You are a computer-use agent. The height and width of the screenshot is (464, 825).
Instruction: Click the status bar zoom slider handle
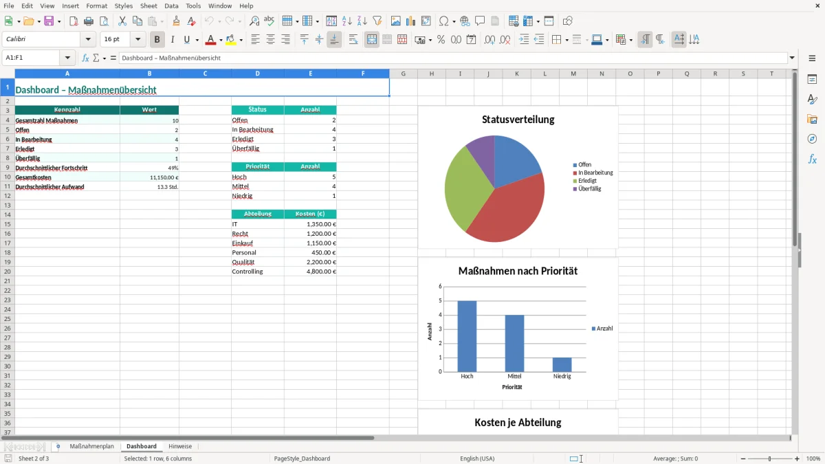point(770,459)
